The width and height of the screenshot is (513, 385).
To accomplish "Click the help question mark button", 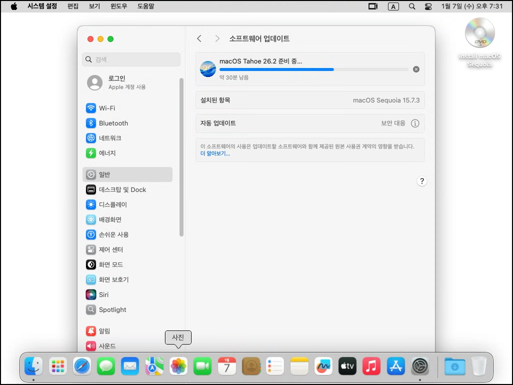I will click(422, 181).
